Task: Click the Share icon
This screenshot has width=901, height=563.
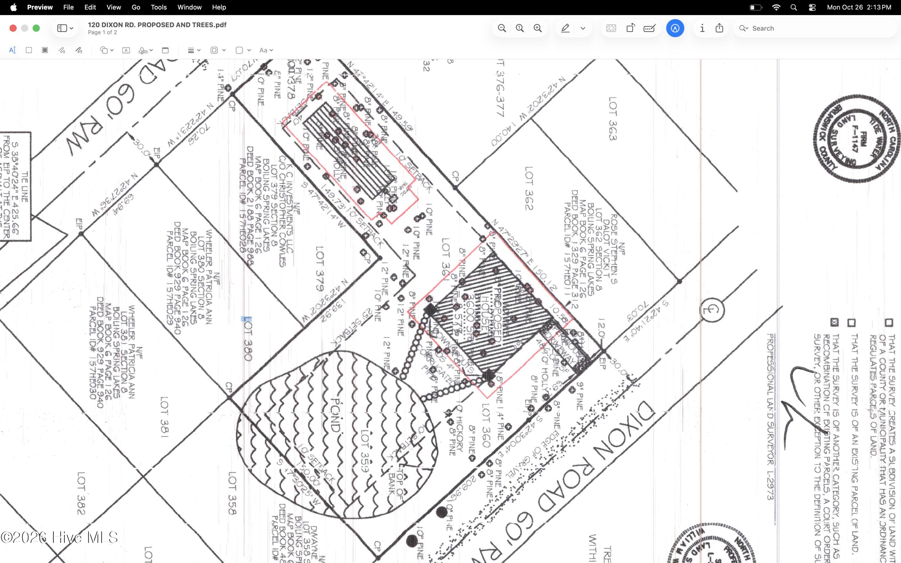Action: (x=719, y=28)
